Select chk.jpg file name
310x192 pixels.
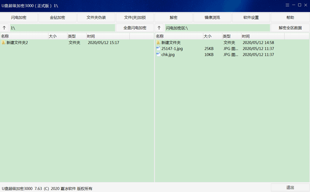pos(168,55)
